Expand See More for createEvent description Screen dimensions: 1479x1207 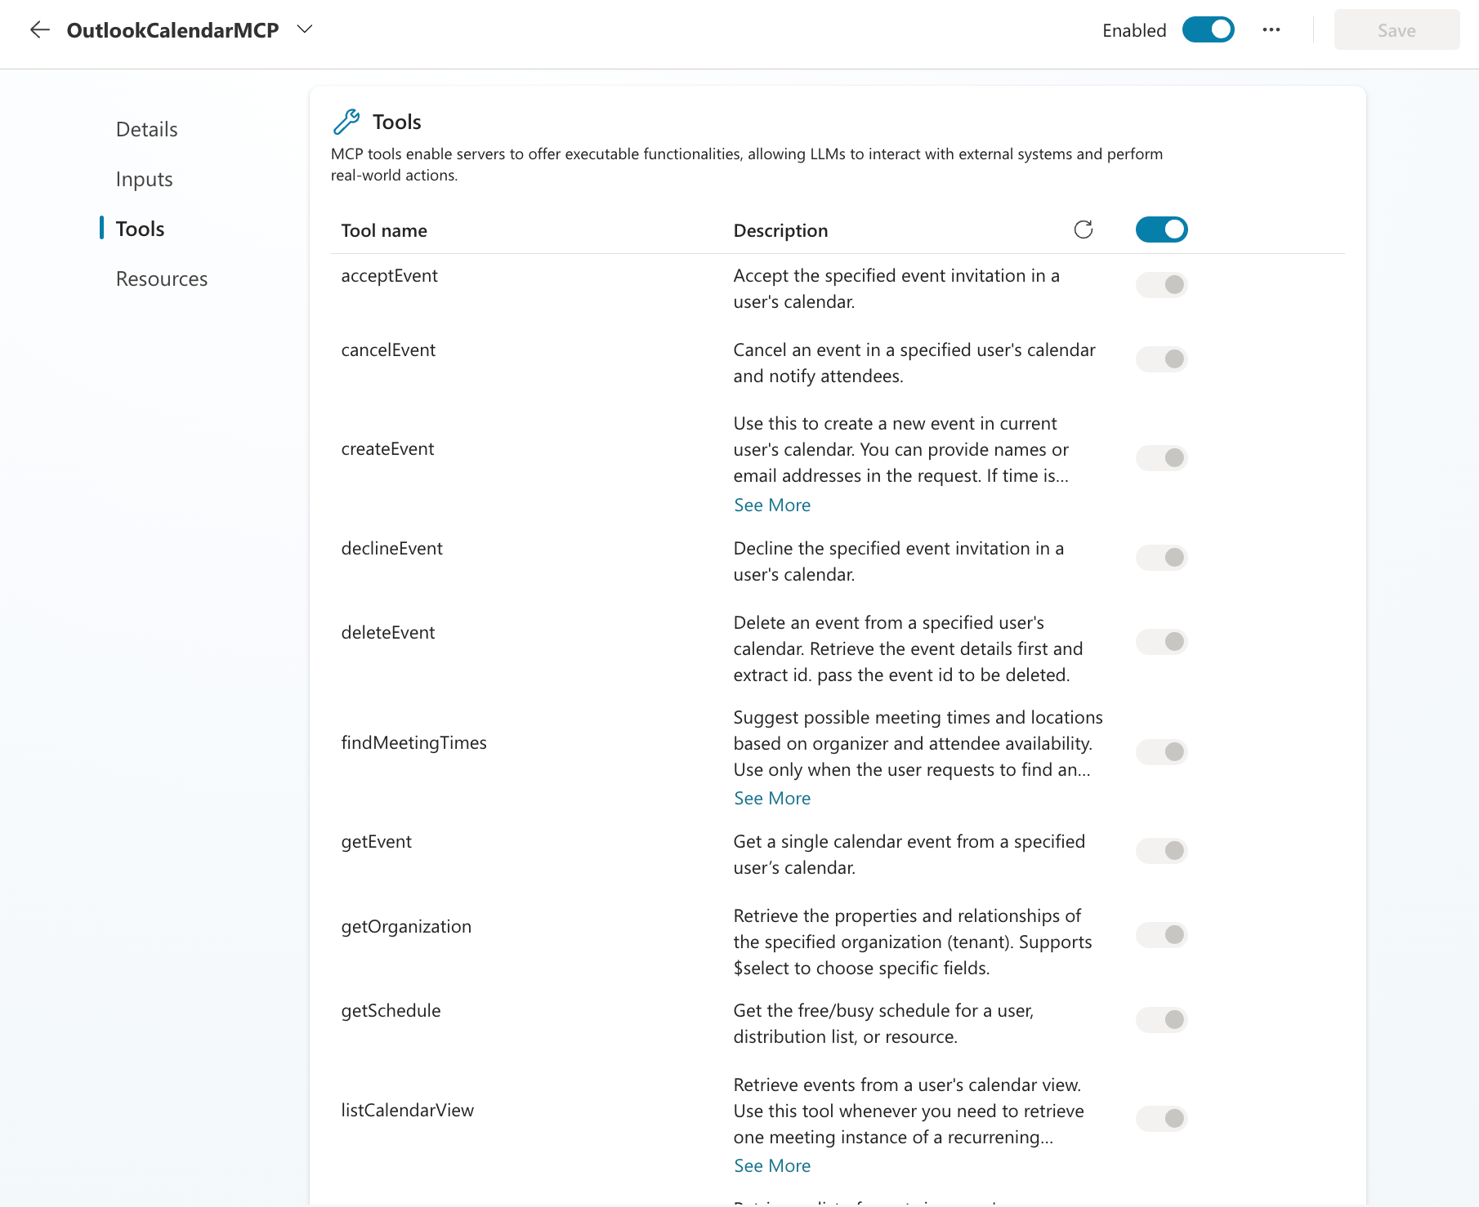(x=771, y=505)
